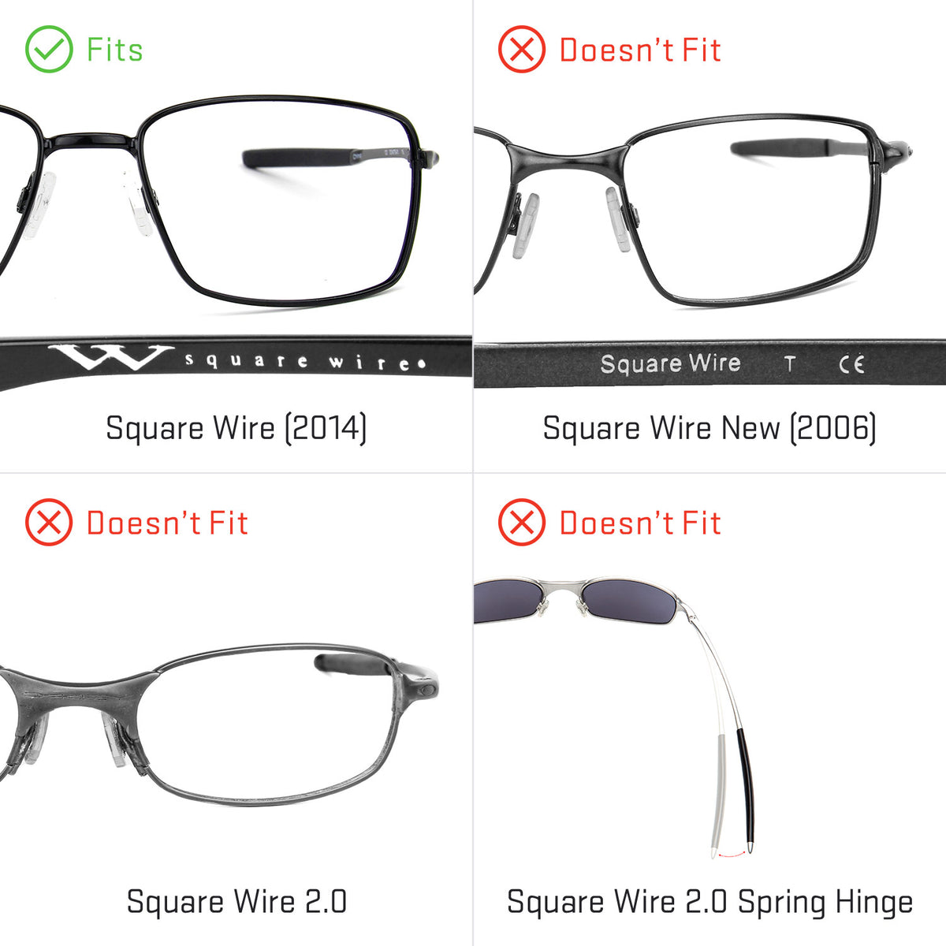Image resolution: width=946 pixels, height=946 pixels.
Task: Open the Spring Hinge sunglasses photo
Action: tap(615, 717)
